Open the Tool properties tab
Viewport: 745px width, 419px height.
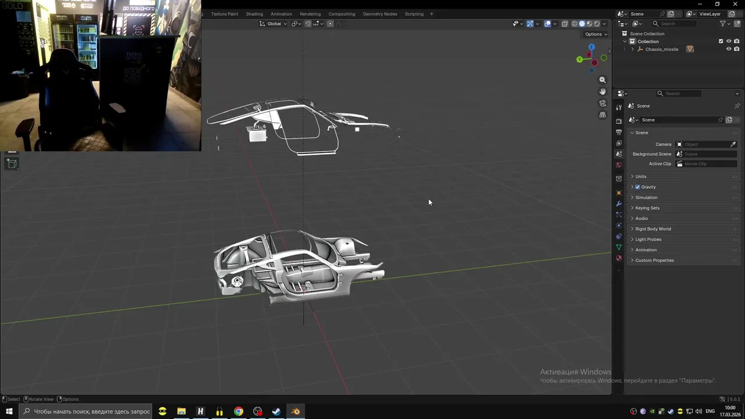coord(619,107)
